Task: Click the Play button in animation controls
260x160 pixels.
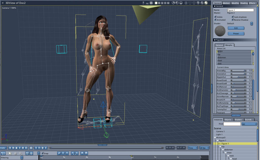Action: (20, 148)
